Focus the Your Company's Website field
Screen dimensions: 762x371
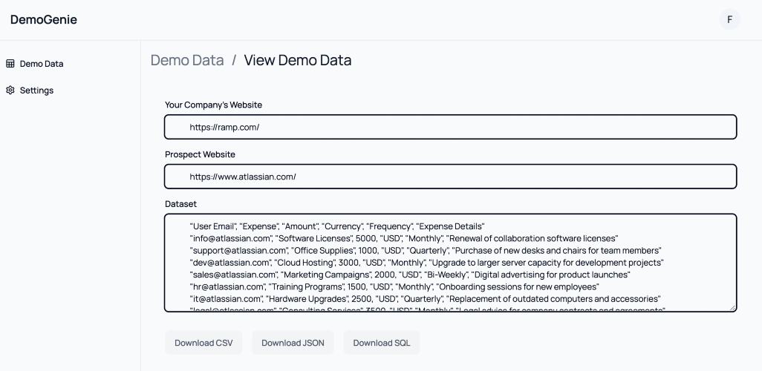(451, 127)
